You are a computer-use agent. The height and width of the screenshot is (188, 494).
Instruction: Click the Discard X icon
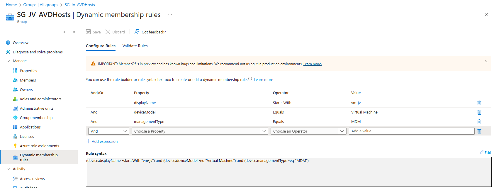point(108,32)
